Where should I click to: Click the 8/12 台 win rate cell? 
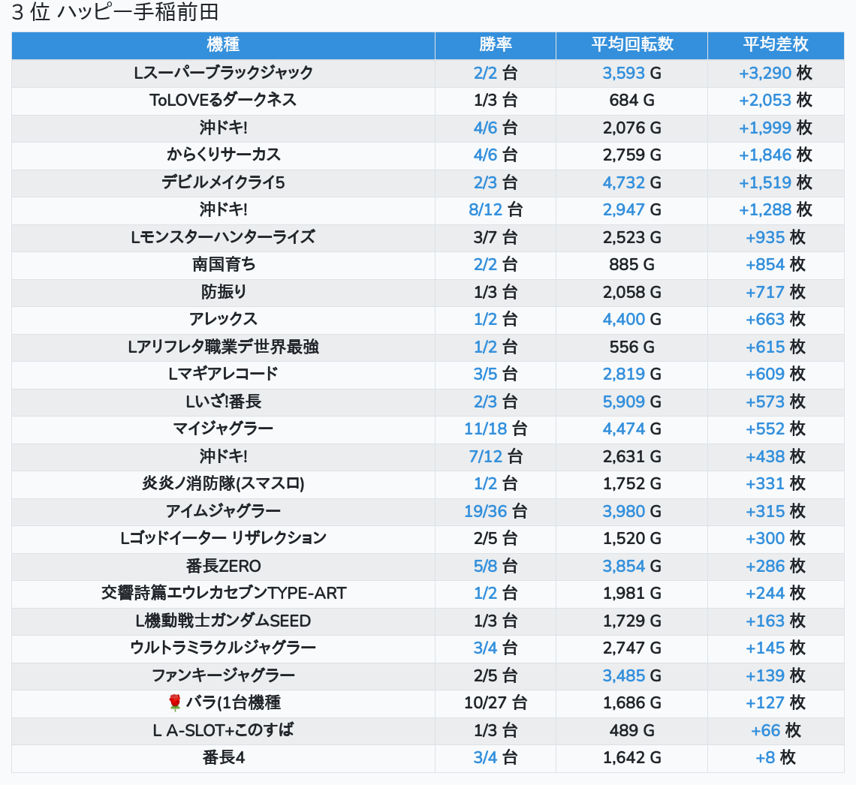(x=495, y=209)
